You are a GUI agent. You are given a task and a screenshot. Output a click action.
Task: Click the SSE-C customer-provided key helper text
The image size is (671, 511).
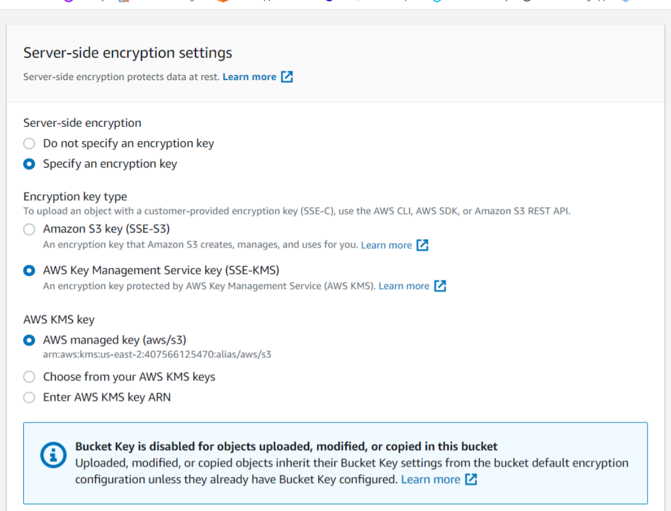297,211
